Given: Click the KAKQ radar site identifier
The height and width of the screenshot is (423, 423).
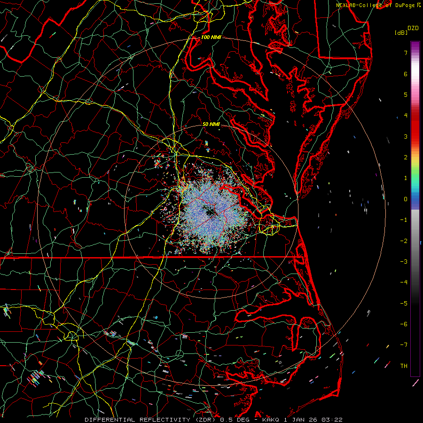Looking at the screenshot, I should coord(271,420).
